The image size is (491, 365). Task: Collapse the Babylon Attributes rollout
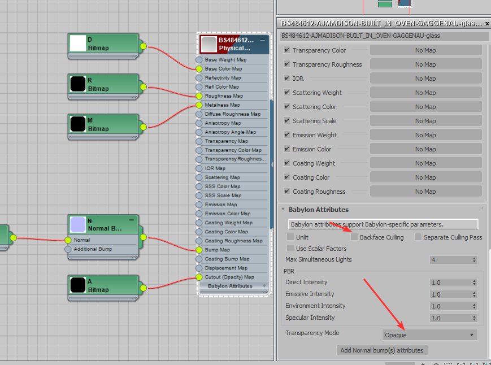click(x=283, y=209)
